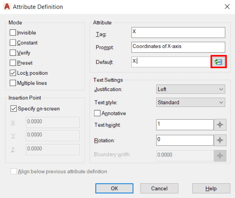This screenshot has height=198, width=235.
Task: Confirm with the OK button
Action: click(114, 188)
